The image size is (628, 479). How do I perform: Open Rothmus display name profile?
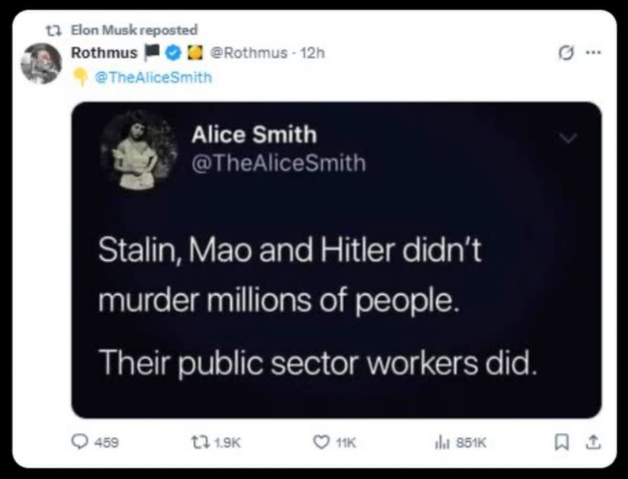click(x=104, y=53)
